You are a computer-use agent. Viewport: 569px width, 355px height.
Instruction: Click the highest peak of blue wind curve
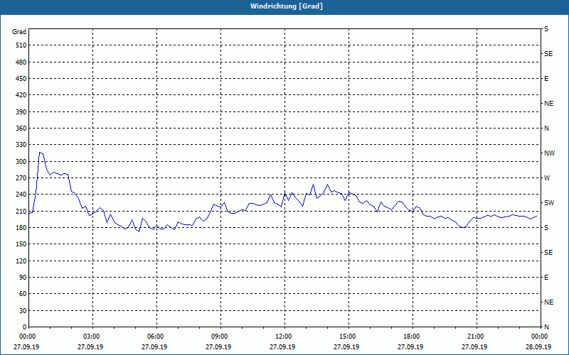click(40, 153)
